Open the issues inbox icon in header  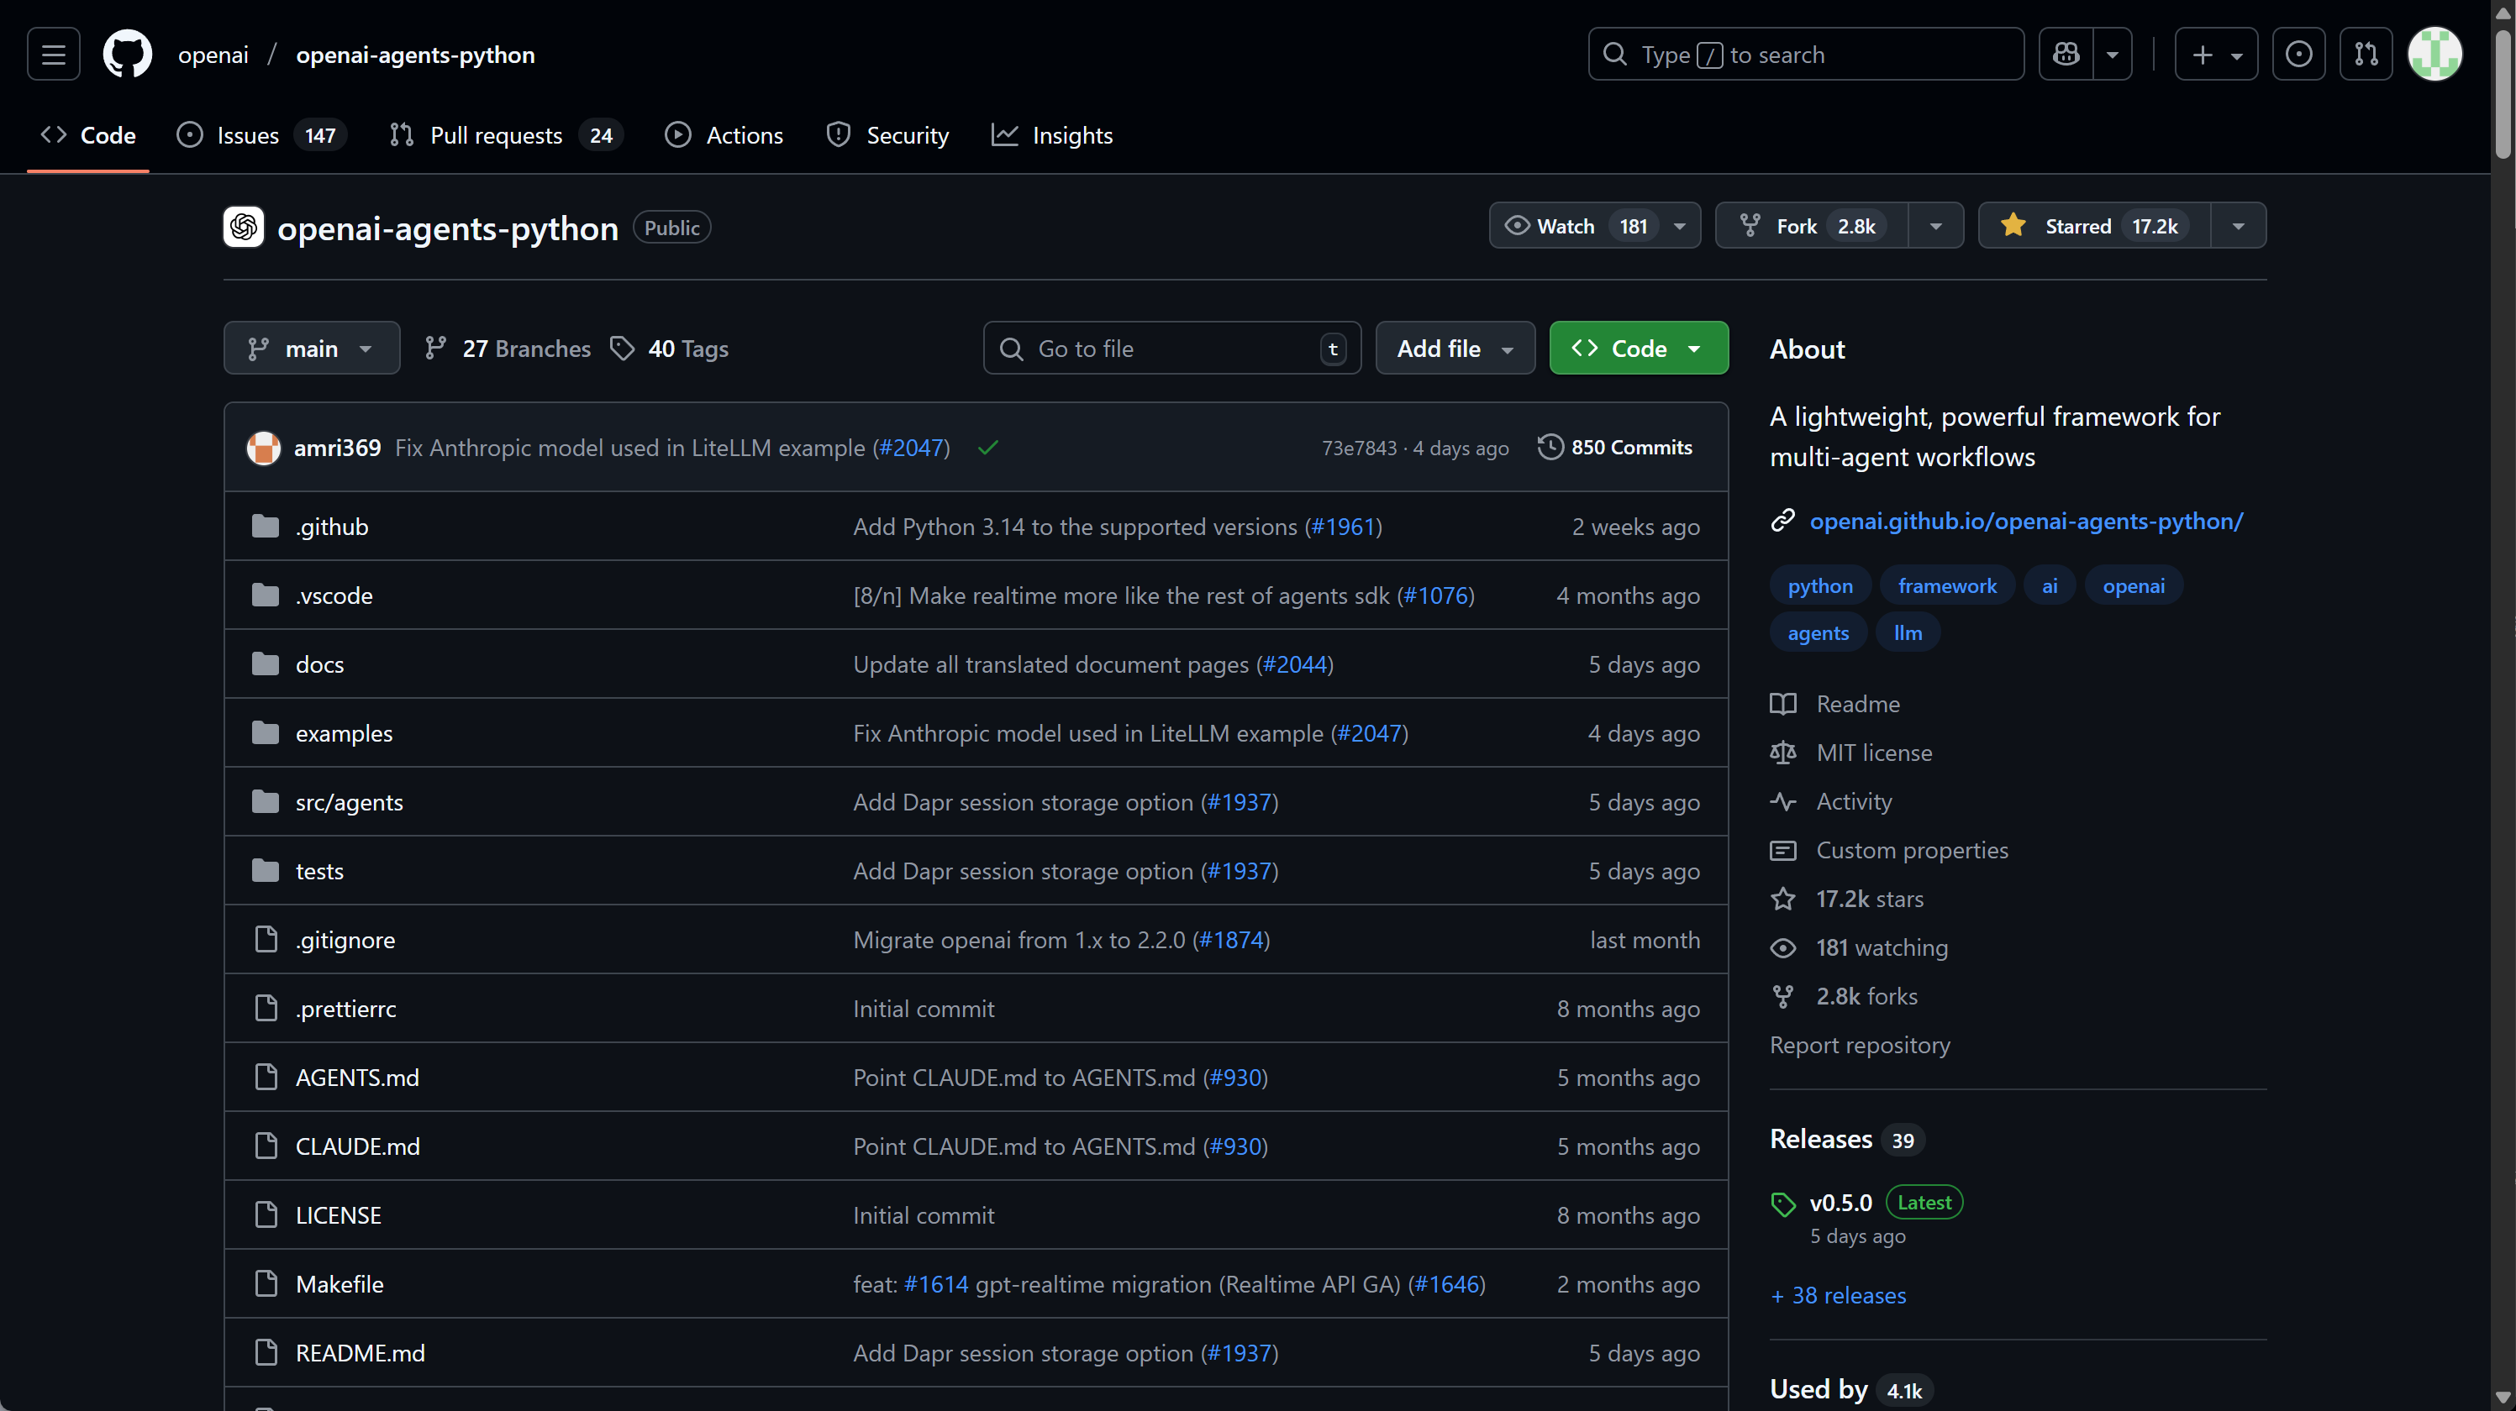pos(2298,55)
